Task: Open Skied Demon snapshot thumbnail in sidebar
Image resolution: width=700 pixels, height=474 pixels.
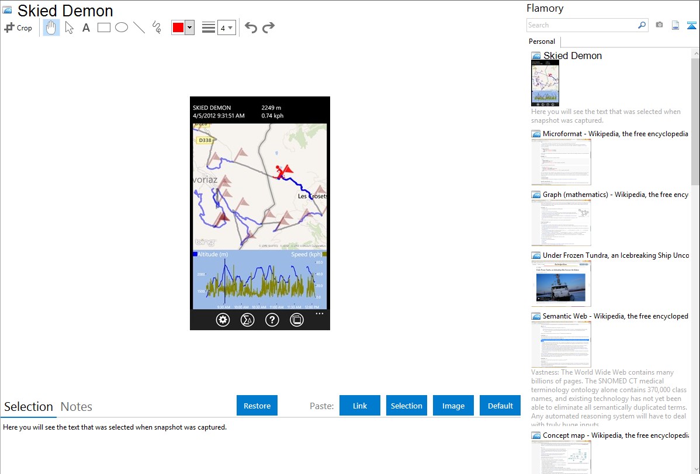Action: [545, 83]
